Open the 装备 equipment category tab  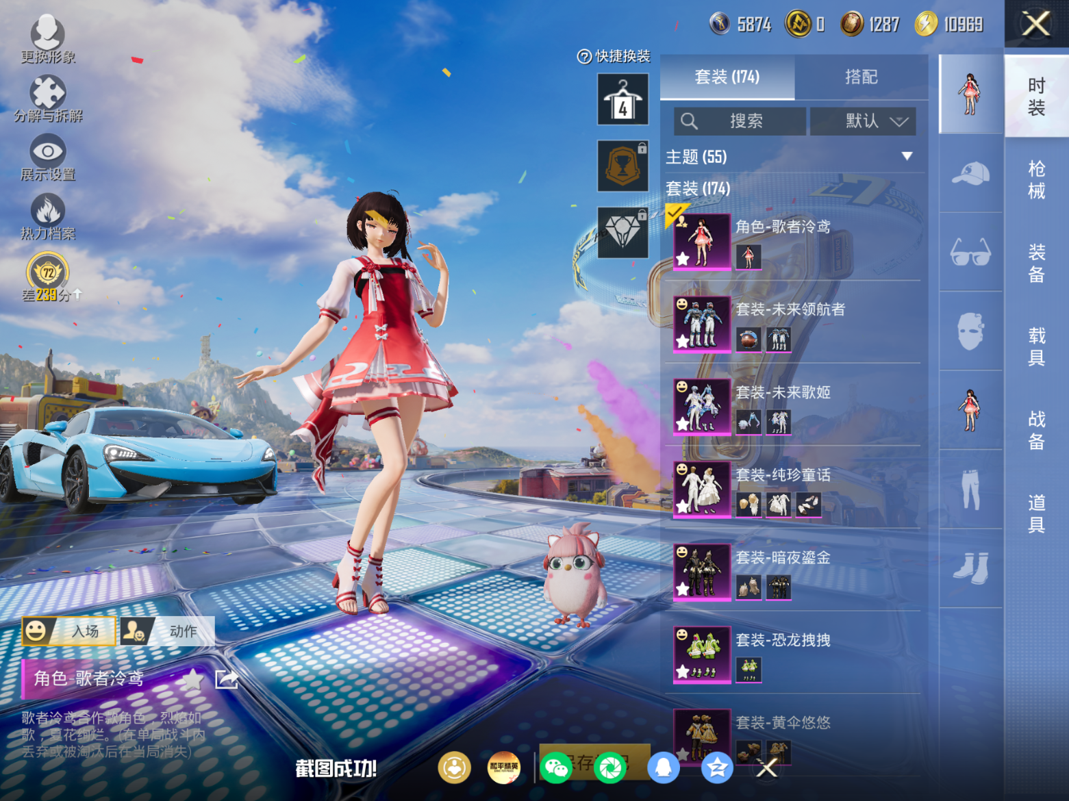tap(1036, 263)
